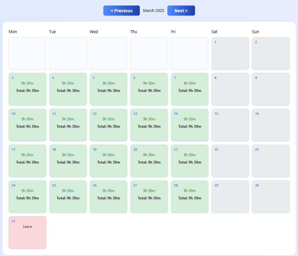This screenshot has width=298, height=256.
Task: Open the calendar cell for March 3
Action: pyautogui.click(x=27, y=89)
